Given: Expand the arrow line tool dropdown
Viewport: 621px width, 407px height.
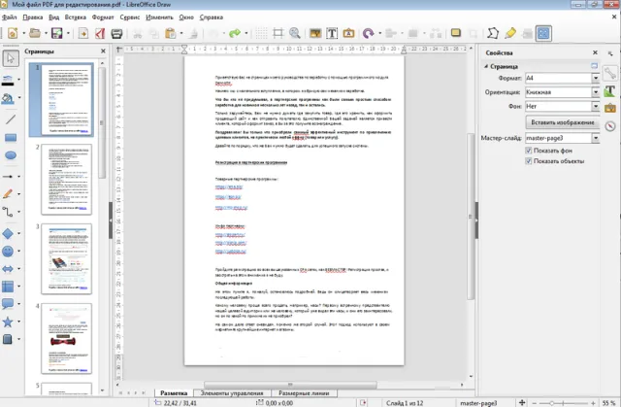Looking at the screenshot, I should coord(19,177).
